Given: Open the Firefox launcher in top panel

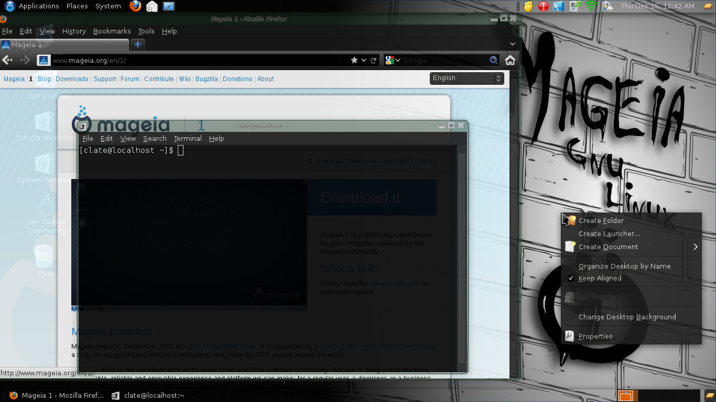Looking at the screenshot, I should (x=135, y=6).
